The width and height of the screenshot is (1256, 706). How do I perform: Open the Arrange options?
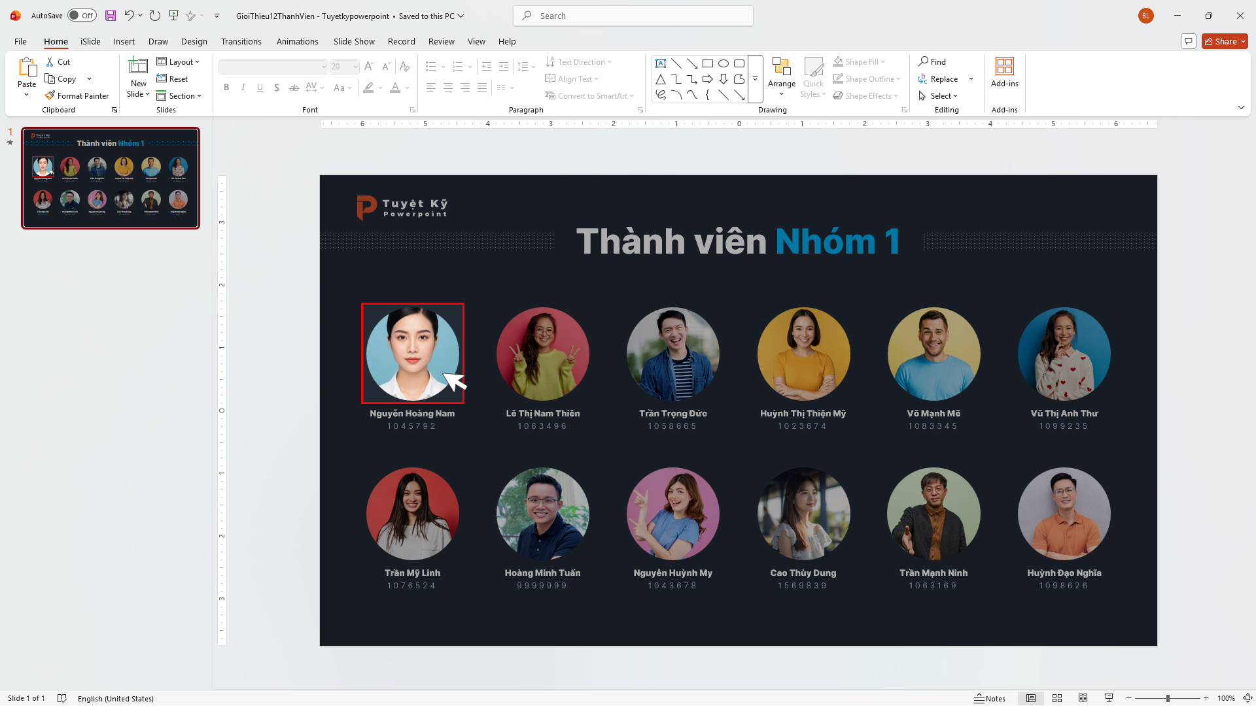pyautogui.click(x=782, y=78)
